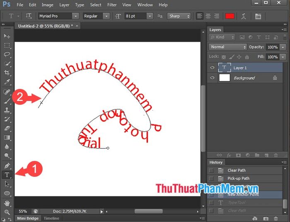Open the File menu
Viewport: 290px width, 222px height.
[20, 5]
